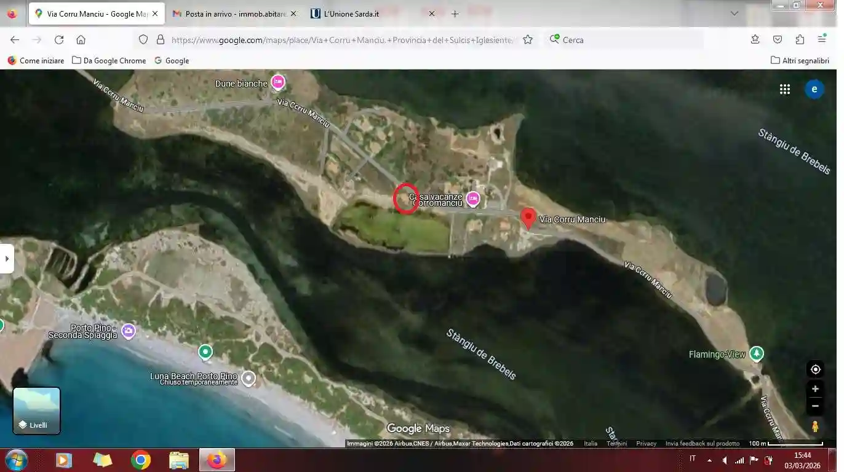Click the Luna Beach Porto Pino marker
The width and height of the screenshot is (844, 472).
[249, 379]
